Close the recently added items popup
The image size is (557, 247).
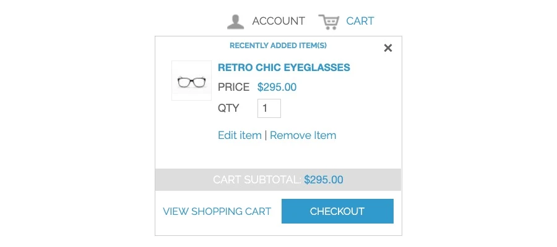[388, 48]
